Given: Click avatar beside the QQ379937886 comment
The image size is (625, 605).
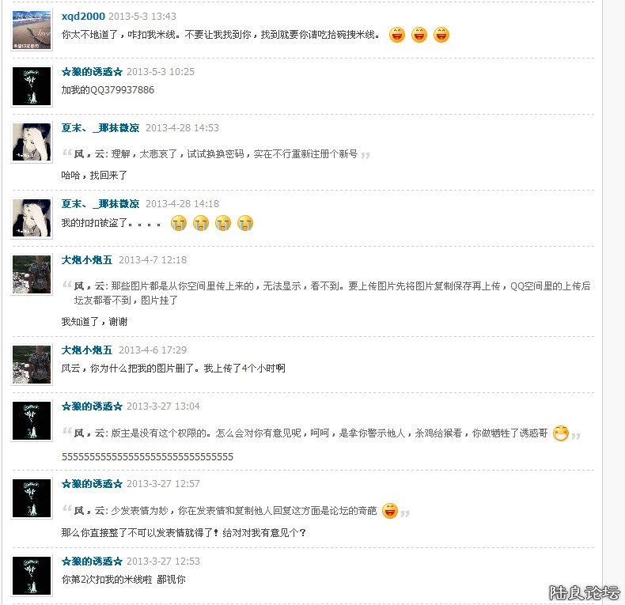Looking at the screenshot, I should (32, 86).
